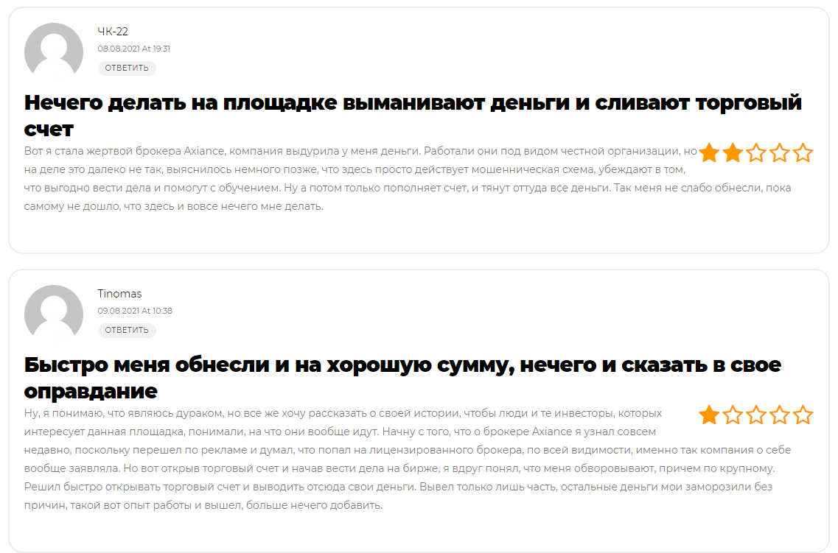
Task: Click the avatar icon of user Tinomas
Action: pyautogui.click(x=54, y=314)
